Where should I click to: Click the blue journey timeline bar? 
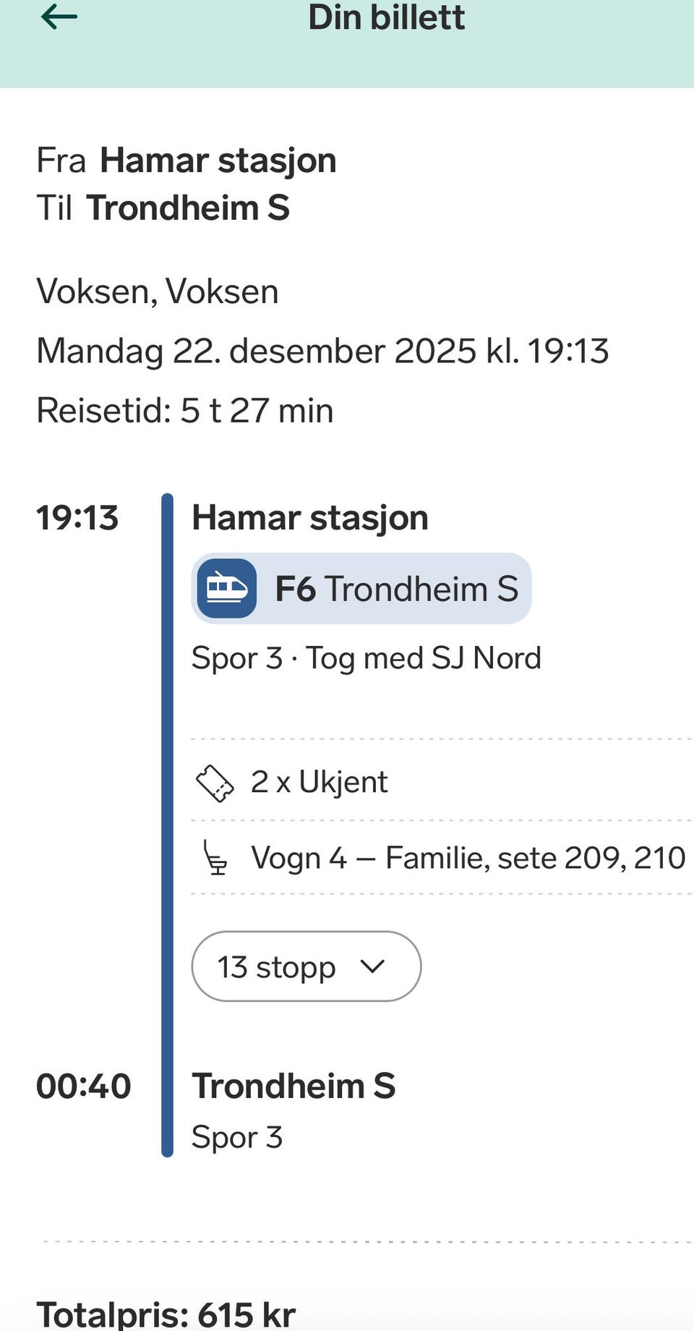(x=168, y=825)
